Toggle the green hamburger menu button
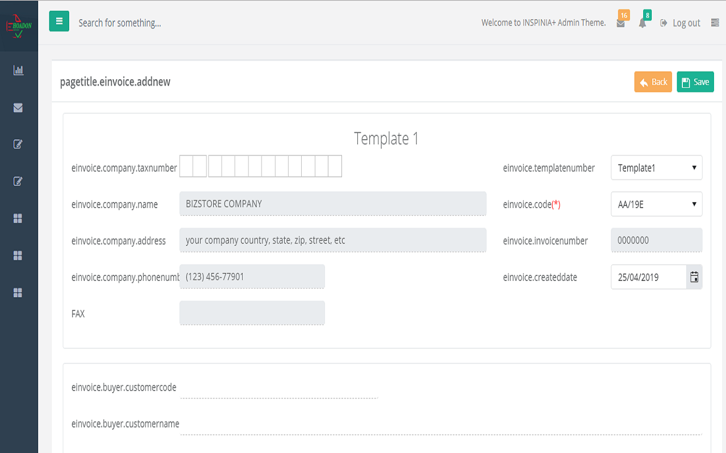This screenshot has height=453, width=726. [x=59, y=22]
